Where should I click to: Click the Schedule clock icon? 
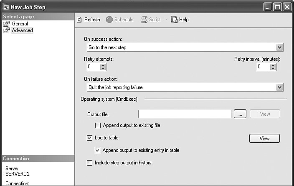(x=109, y=20)
